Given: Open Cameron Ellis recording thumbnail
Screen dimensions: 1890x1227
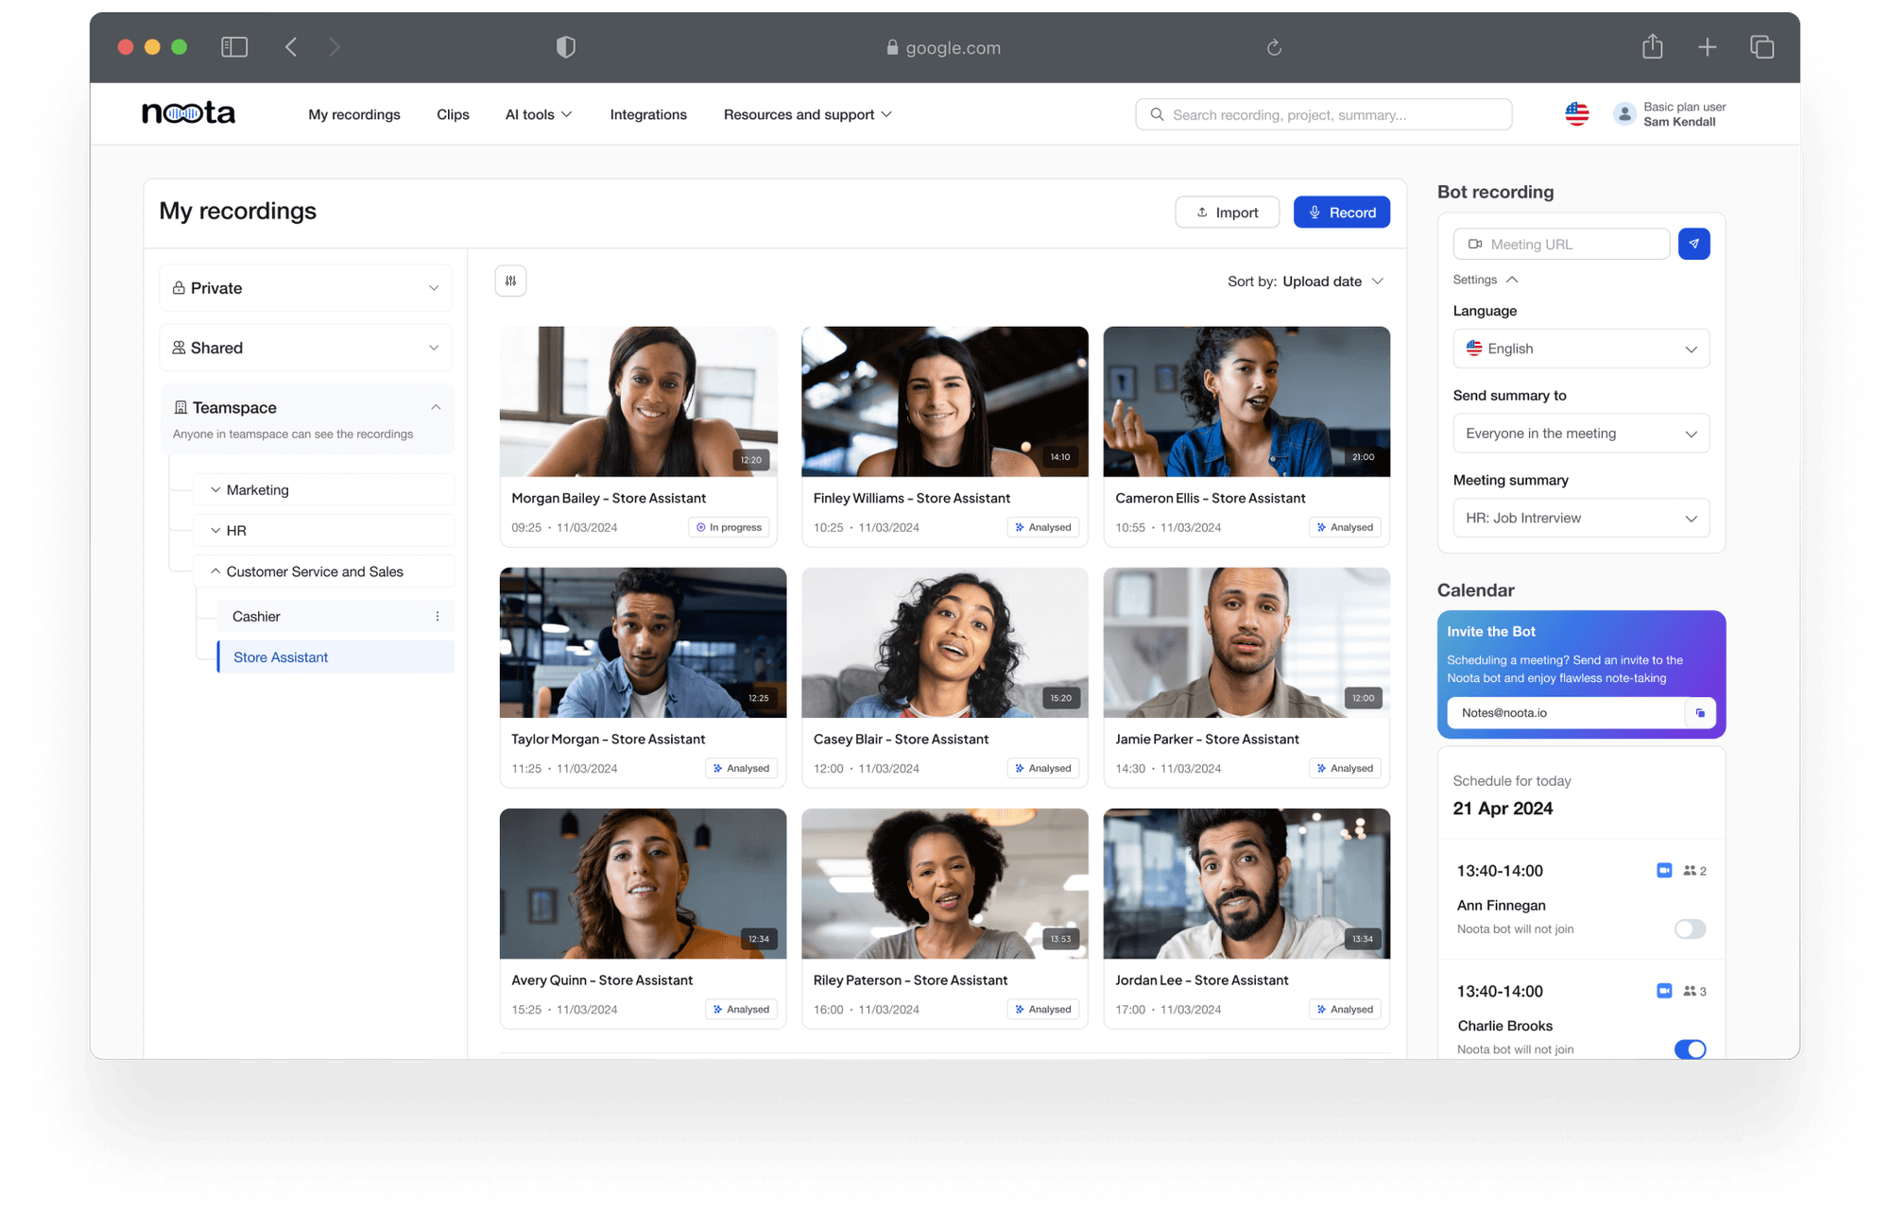Looking at the screenshot, I should pyautogui.click(x=1246, y=401).
